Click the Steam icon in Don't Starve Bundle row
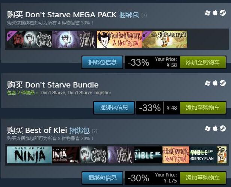This screenshot has width=231, height=187. [223, 83]
